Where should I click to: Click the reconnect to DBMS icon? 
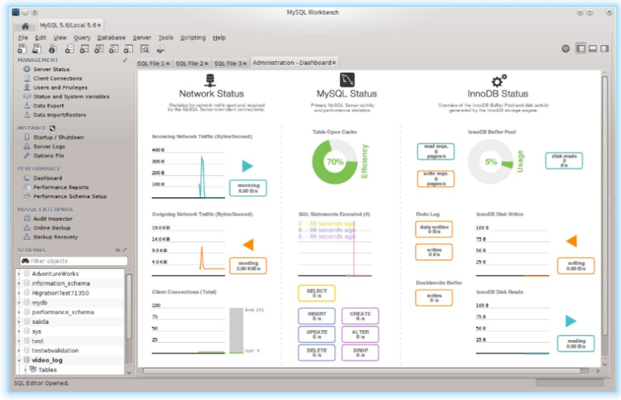[161, 49]
